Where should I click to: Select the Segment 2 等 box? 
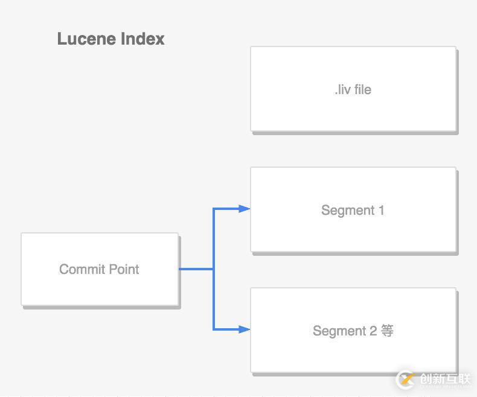pyautogui.click(x=353, y=330)
